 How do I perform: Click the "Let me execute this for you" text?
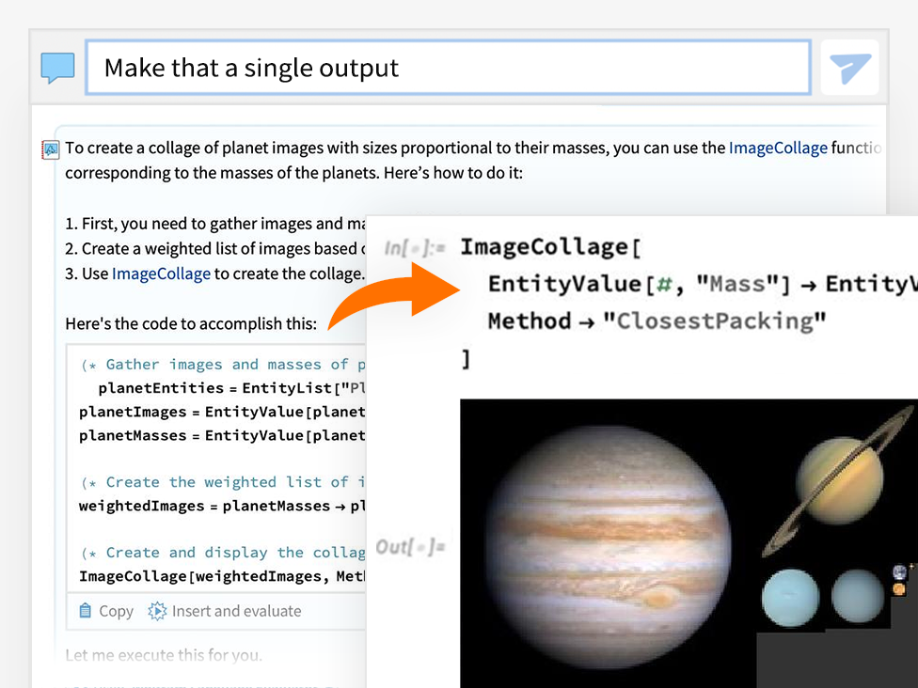(164, 655)
